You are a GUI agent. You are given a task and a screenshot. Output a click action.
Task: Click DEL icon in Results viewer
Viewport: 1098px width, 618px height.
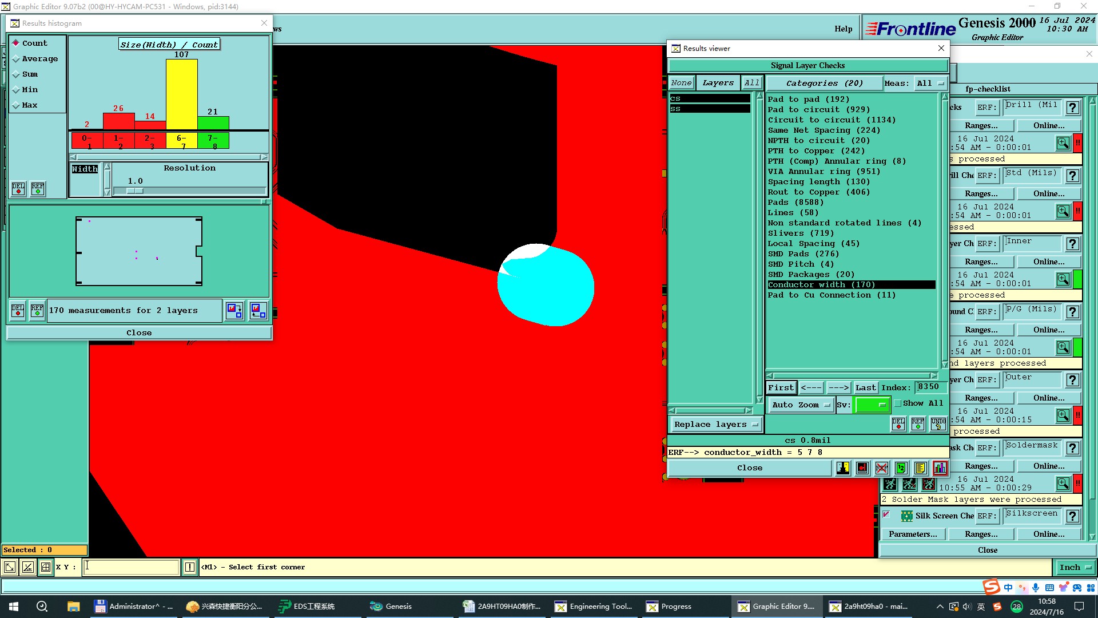tap(898, 424)
